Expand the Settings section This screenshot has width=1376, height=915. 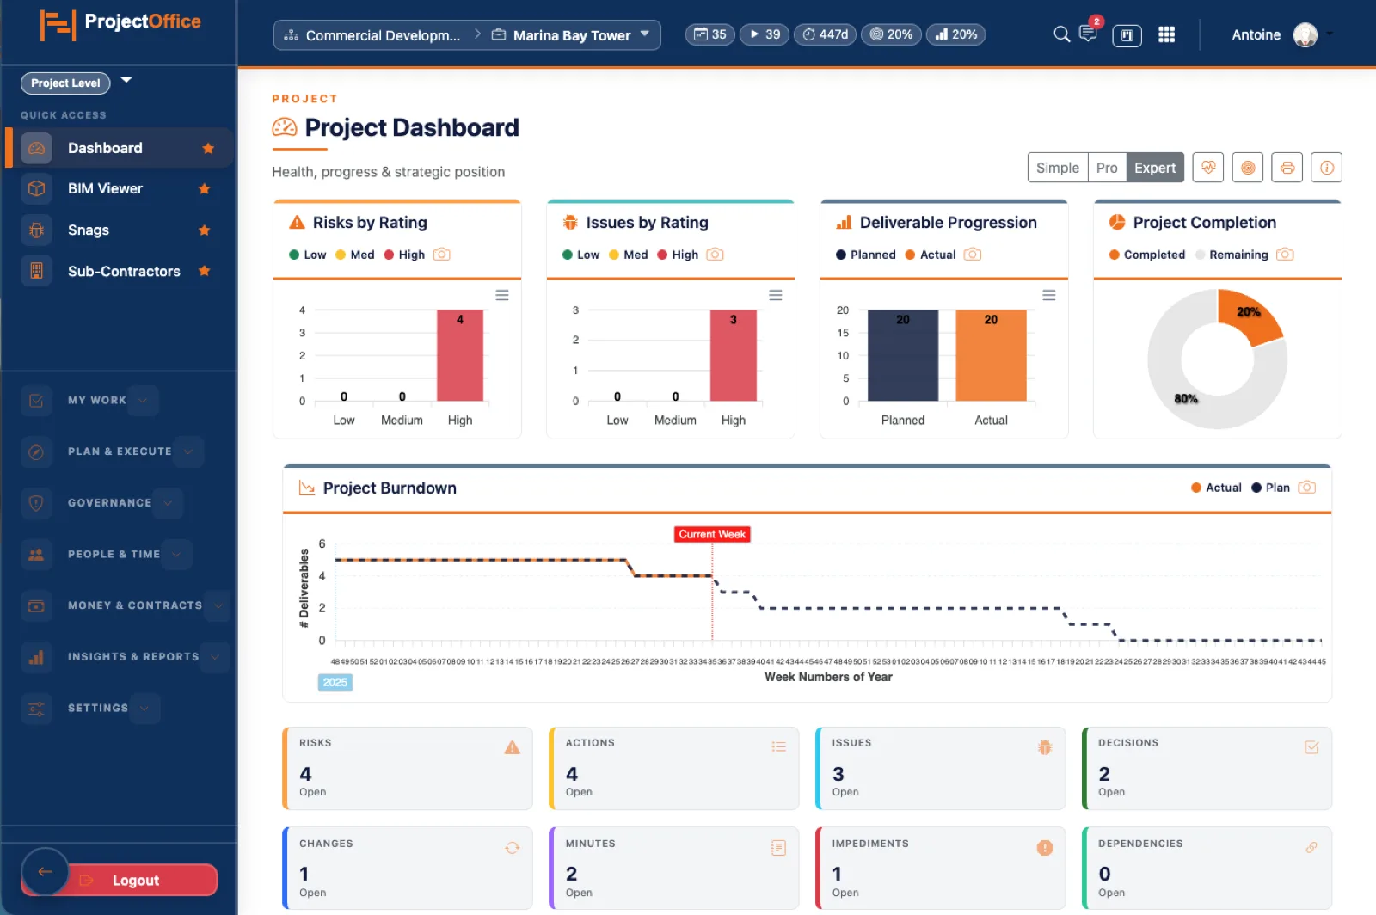[x=144, y=708]
